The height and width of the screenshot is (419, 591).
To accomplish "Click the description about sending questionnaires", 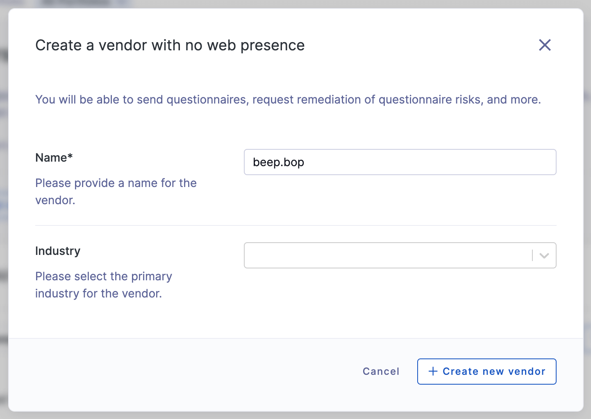I will tap(288, 99).
